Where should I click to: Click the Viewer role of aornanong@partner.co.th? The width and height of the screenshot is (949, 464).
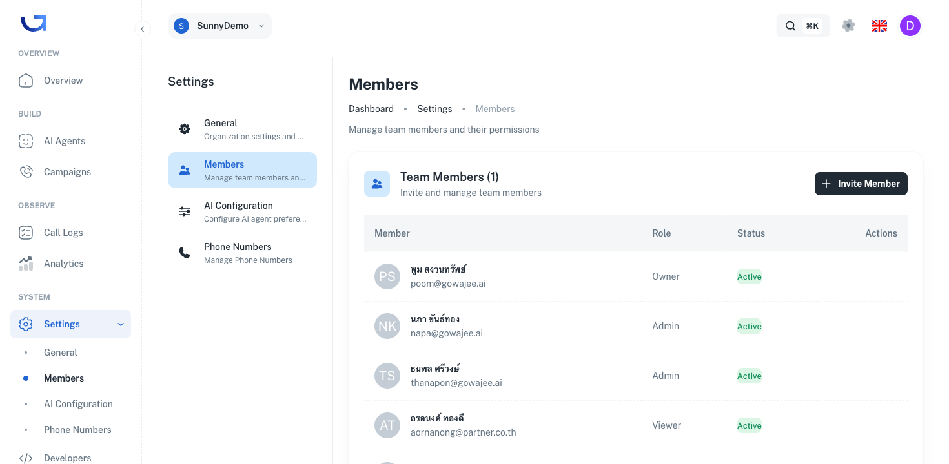click(666, 425)
